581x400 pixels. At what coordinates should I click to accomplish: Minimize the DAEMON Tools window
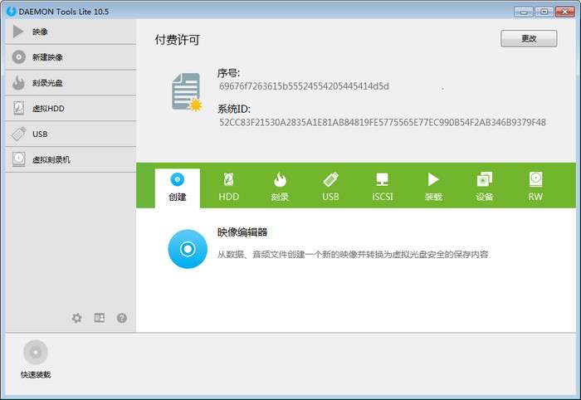click(x=524, y=12)
